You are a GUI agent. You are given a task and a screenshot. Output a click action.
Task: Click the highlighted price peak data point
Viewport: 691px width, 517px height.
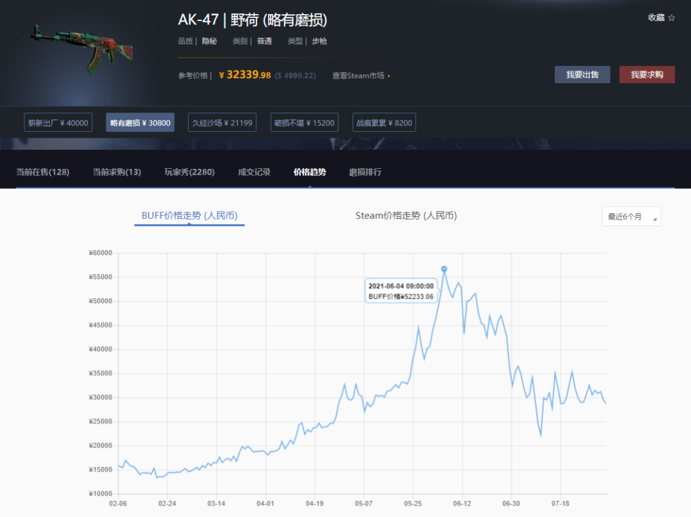tap(444, 269)
